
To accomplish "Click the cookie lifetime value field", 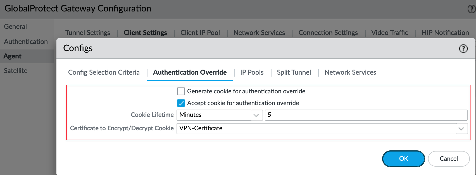I will click(366, 115).
